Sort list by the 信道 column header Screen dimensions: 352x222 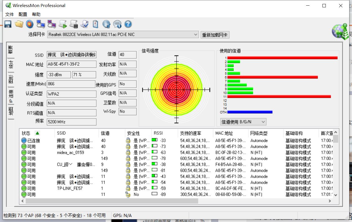112,133
